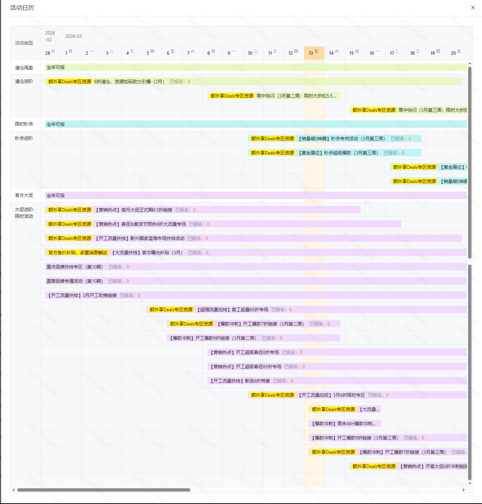Open 官方大促 全年可报 bar

point(256,196)
